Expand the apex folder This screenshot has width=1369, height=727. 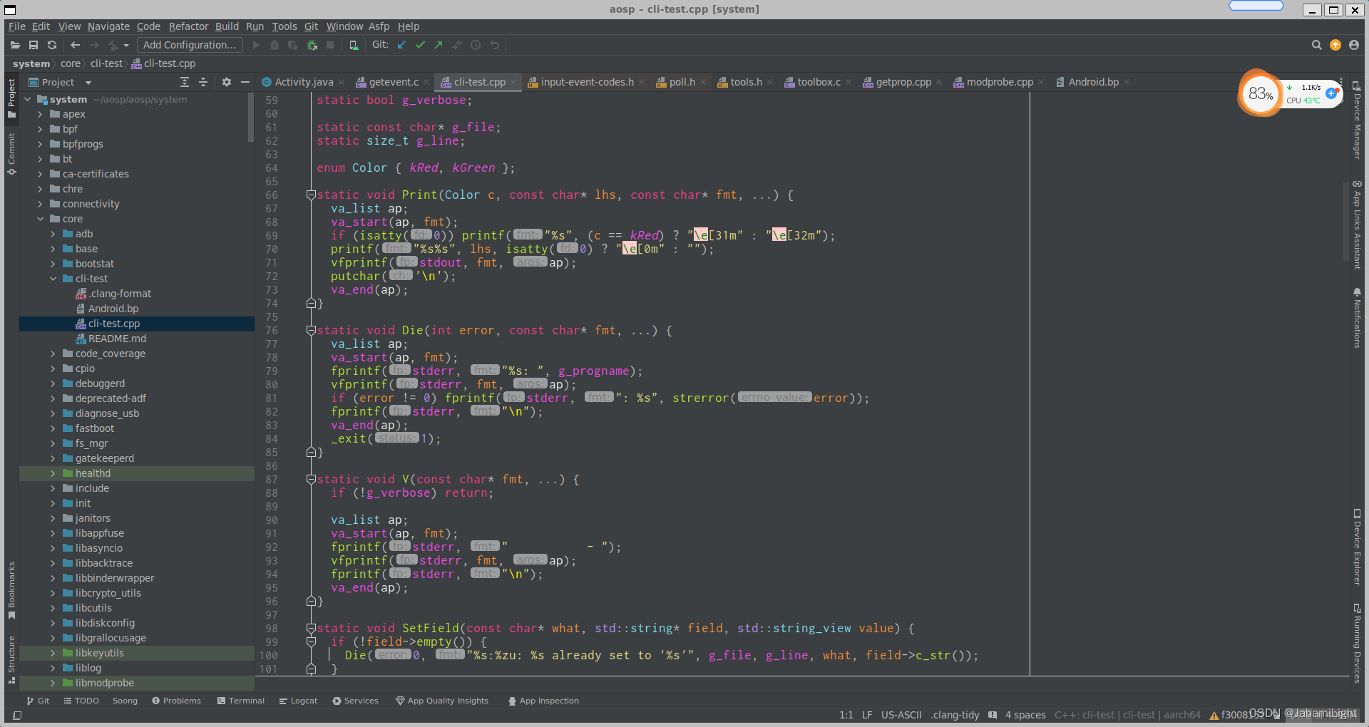point(40,114)
